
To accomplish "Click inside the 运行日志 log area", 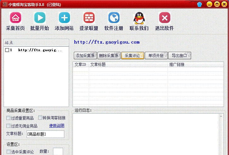I will tap(146, 134).
